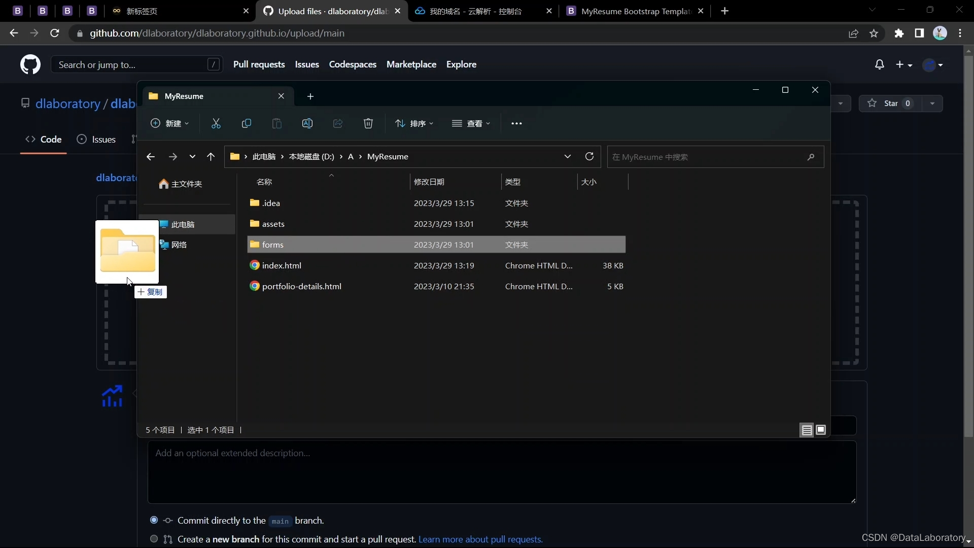Click the share icon in Explorer toolbar

(338, 123)
